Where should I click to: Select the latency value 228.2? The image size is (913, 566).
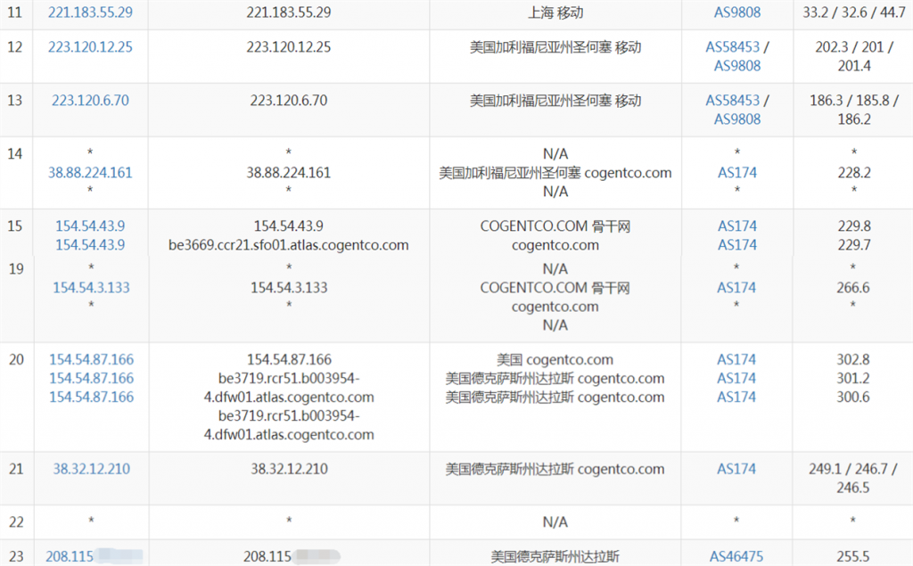point(854,173)
